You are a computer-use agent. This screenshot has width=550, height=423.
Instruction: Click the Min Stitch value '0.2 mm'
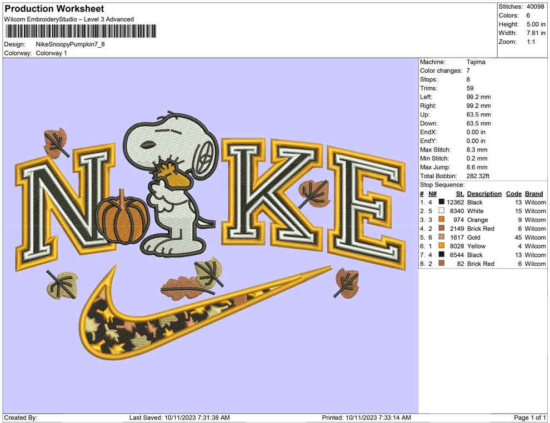coord(477,158)
